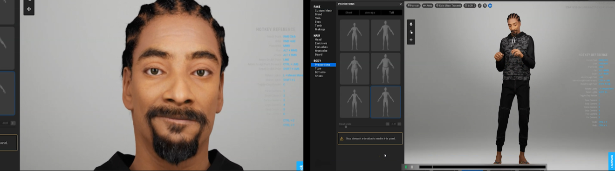Open the Epic (Ray Traced) quality dropdown

pos(449,6)
